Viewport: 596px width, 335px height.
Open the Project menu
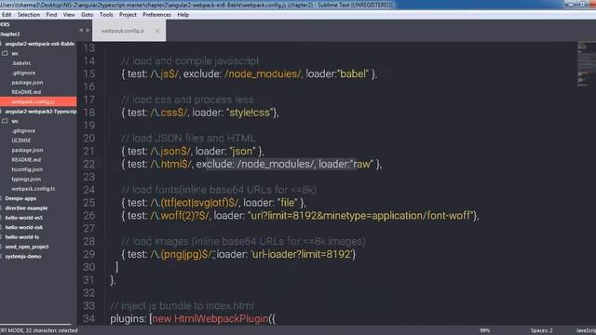click(x=128, y=15)
